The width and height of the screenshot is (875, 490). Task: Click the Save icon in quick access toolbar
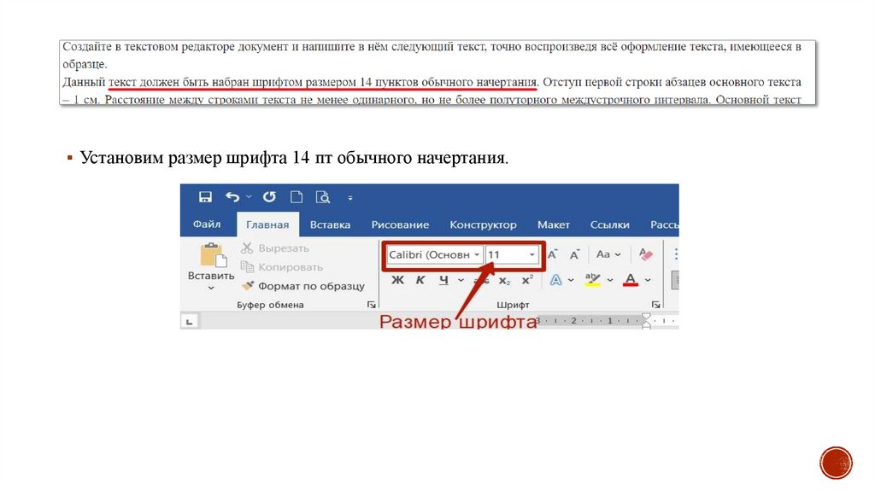tap(205, 197)
